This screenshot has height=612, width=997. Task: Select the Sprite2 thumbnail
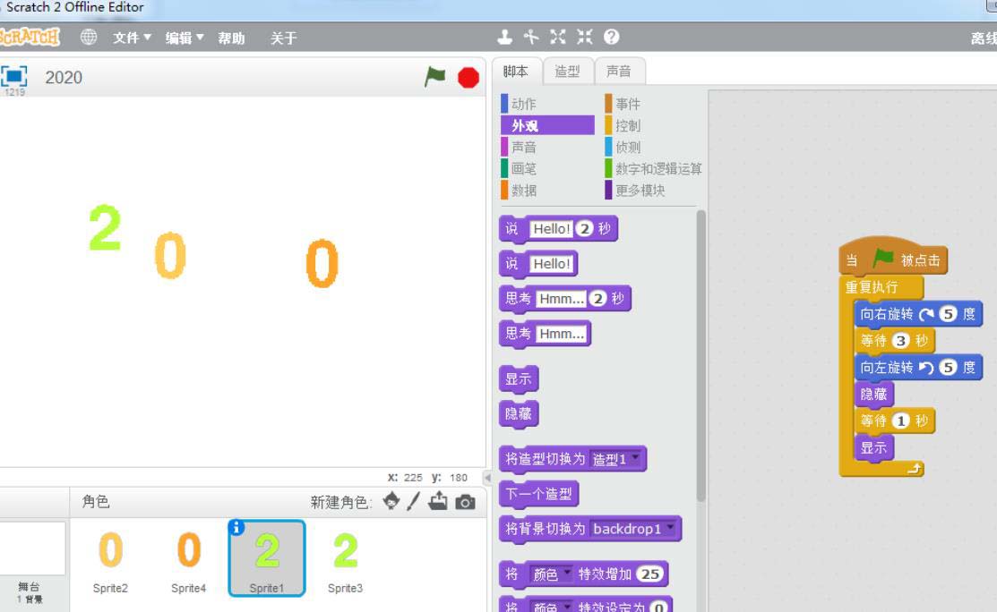[x=111, y=558]
